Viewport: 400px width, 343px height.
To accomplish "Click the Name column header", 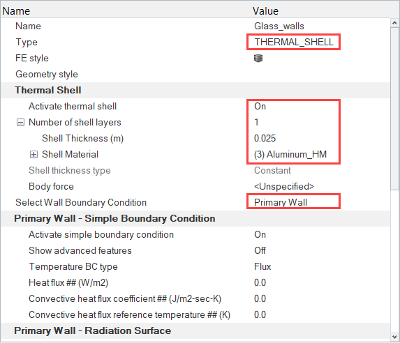I will [x=16, y=11].
